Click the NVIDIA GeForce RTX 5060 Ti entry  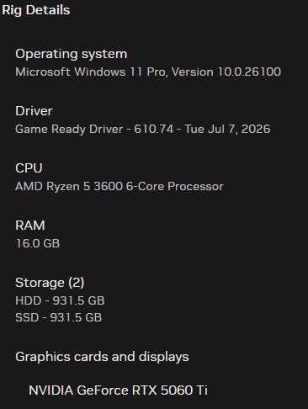click(x=118, y=390)
